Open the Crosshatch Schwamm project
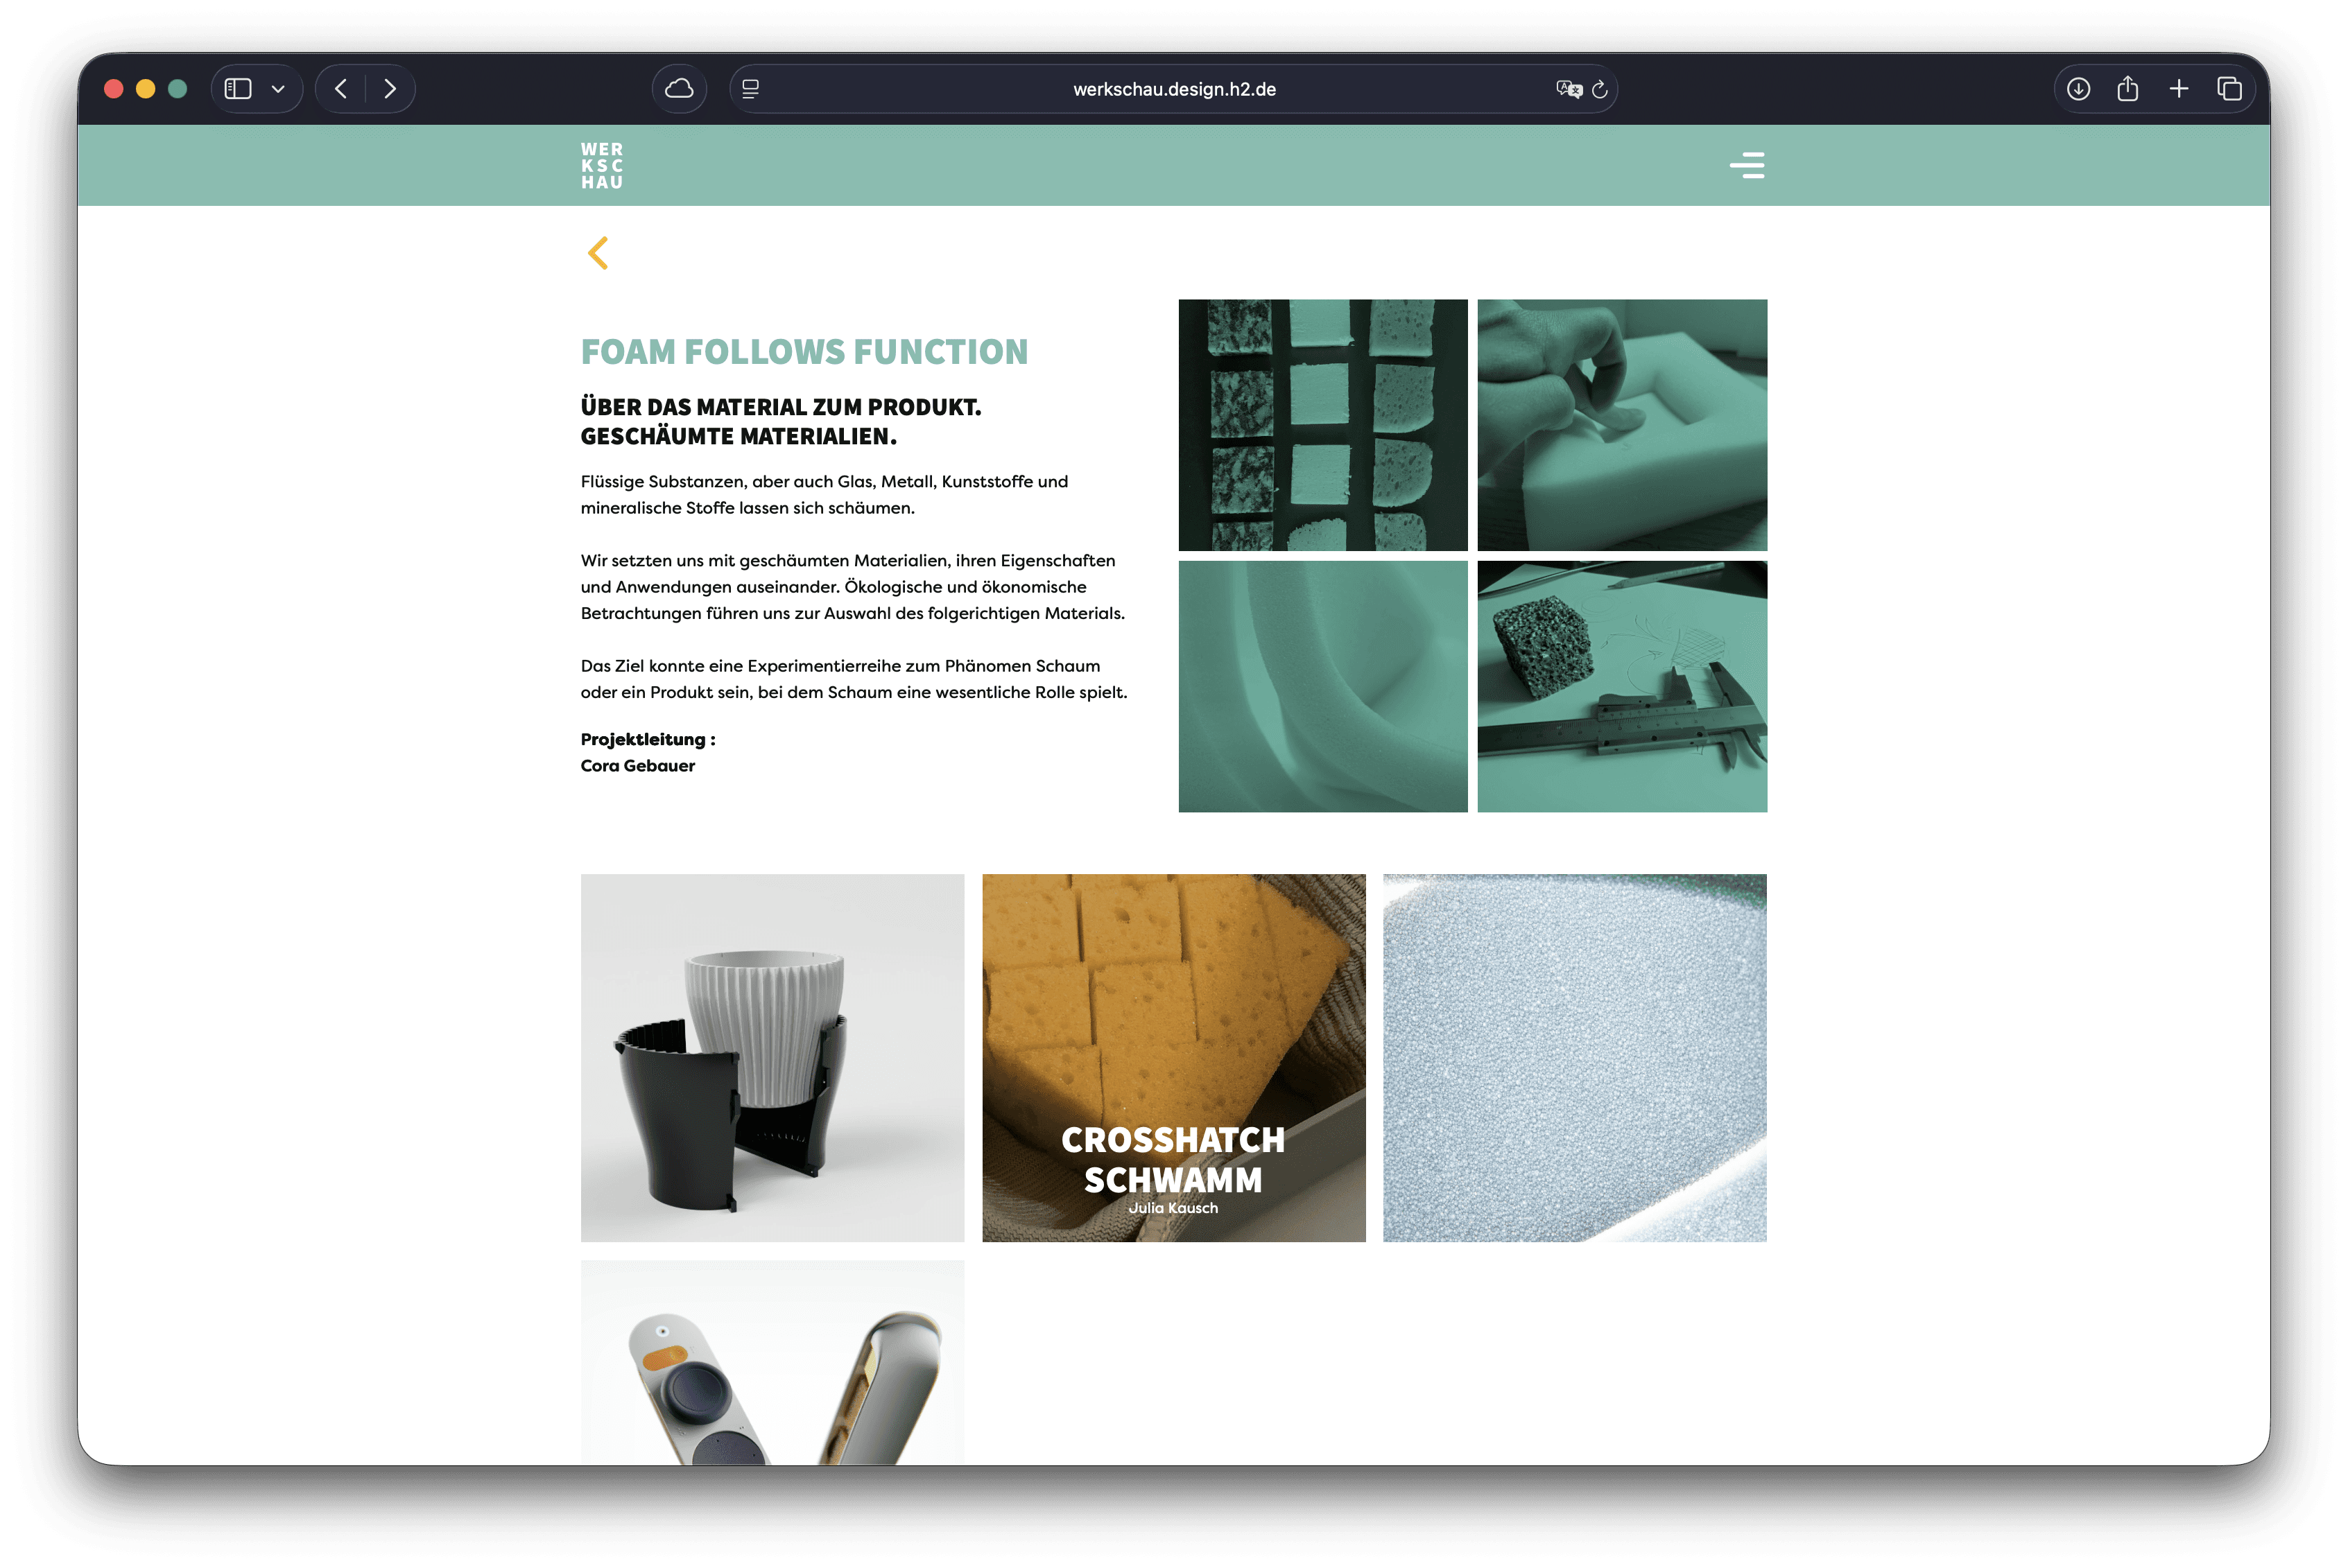Viewport: 2348px width, 1568px height. pyautogui.click(x=1173, y=1057)
